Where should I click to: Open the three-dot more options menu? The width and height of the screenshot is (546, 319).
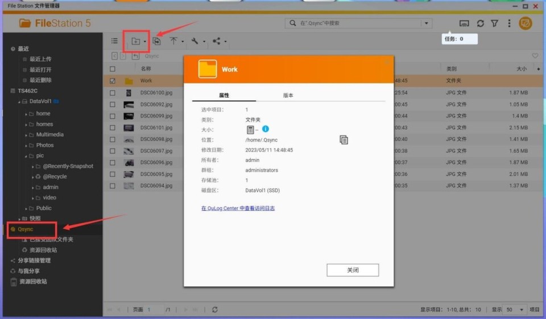coord(509,23)
